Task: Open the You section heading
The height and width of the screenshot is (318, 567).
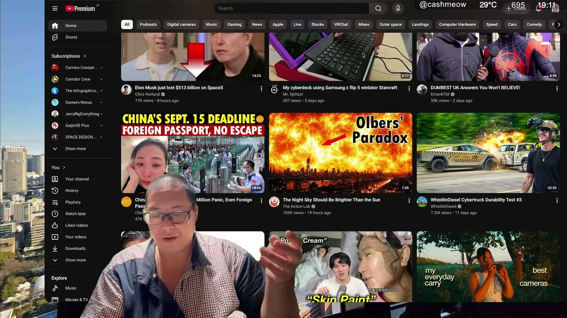Action: tap(58, 167)
